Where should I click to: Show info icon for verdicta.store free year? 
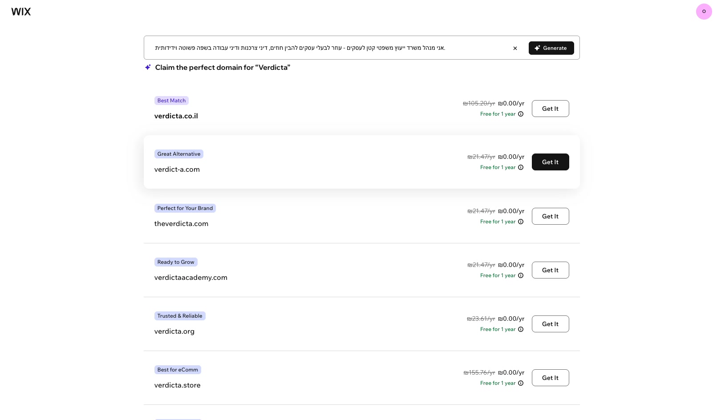521,383
